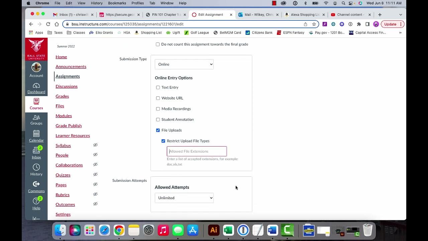Open the Music app in the Dock

(x=163, y=230)
